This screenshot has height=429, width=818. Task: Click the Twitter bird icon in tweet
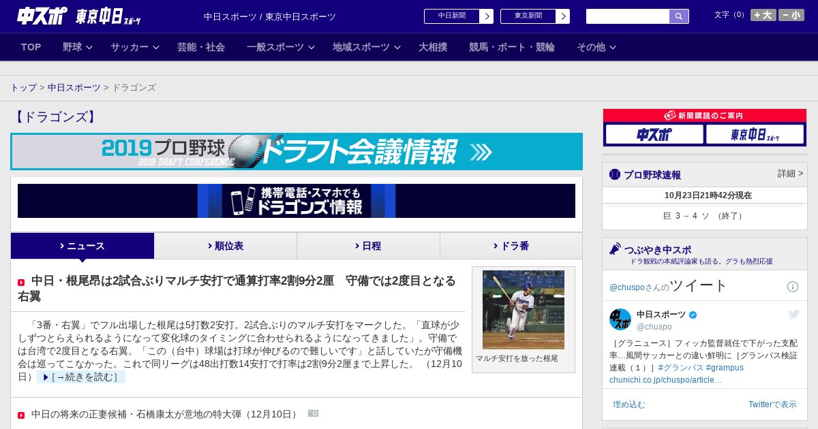pos(793,314)
